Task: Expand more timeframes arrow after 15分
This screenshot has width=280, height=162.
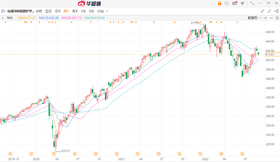Action: click(108, 12)
